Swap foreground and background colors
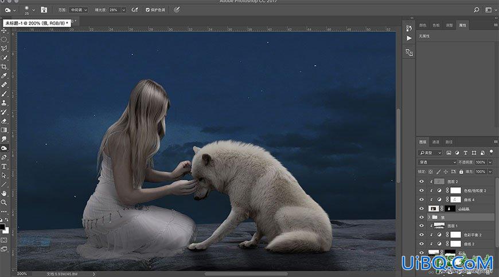This screenshot has height=277, width=499. tap(7, 220)
